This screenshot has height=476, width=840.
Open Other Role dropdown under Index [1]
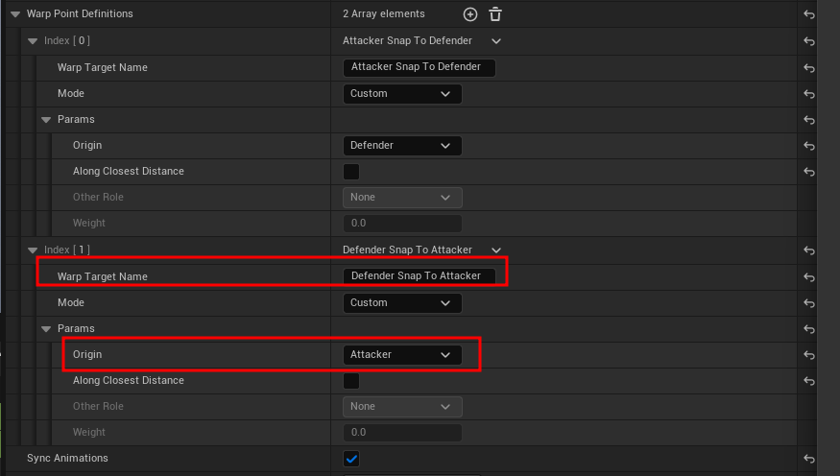tap(402, 407)
